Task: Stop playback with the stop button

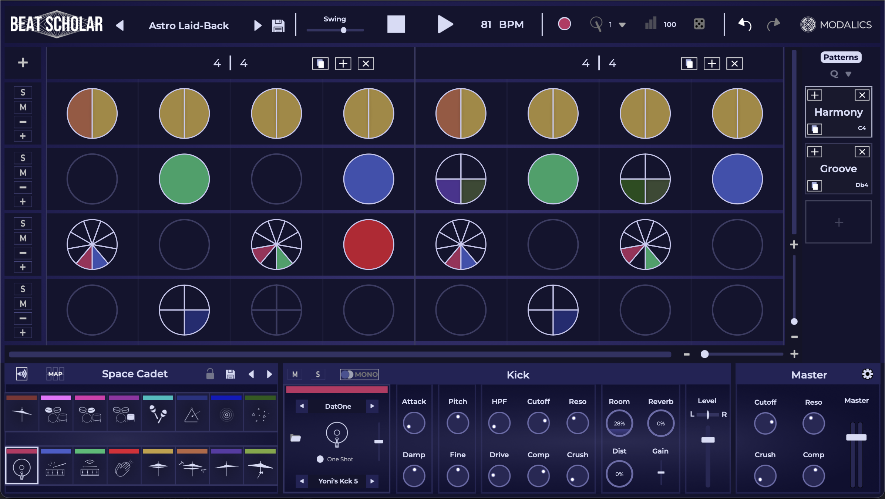Action: 396,24
